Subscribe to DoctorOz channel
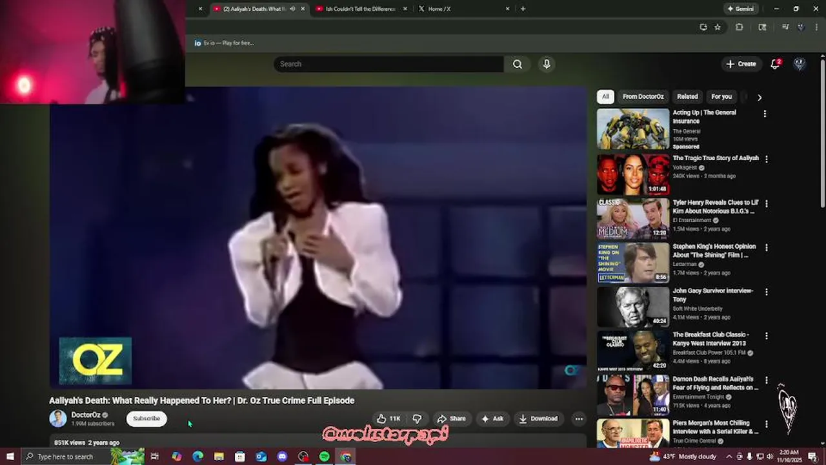This screenshot has height=465, width=826. click(x=146, y=418)
